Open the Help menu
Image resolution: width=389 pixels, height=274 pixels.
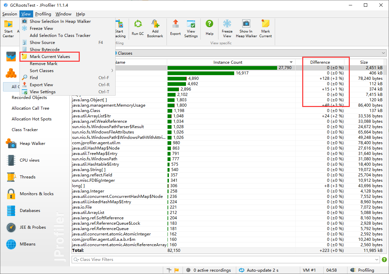point(80,14)
